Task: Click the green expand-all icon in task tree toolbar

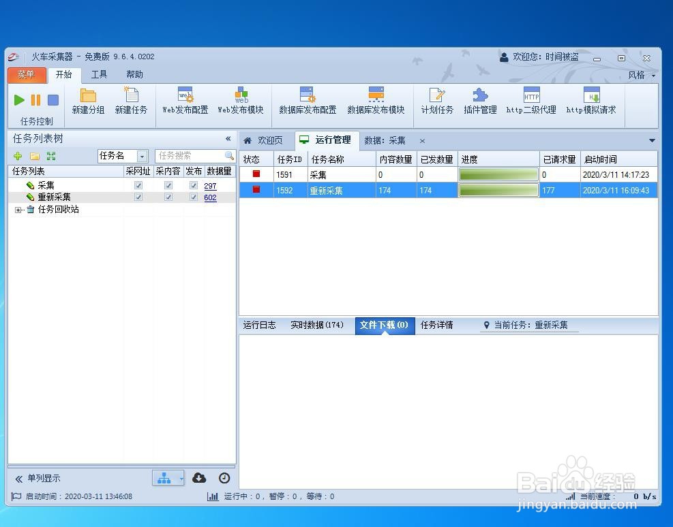Action: coord(51,156)
